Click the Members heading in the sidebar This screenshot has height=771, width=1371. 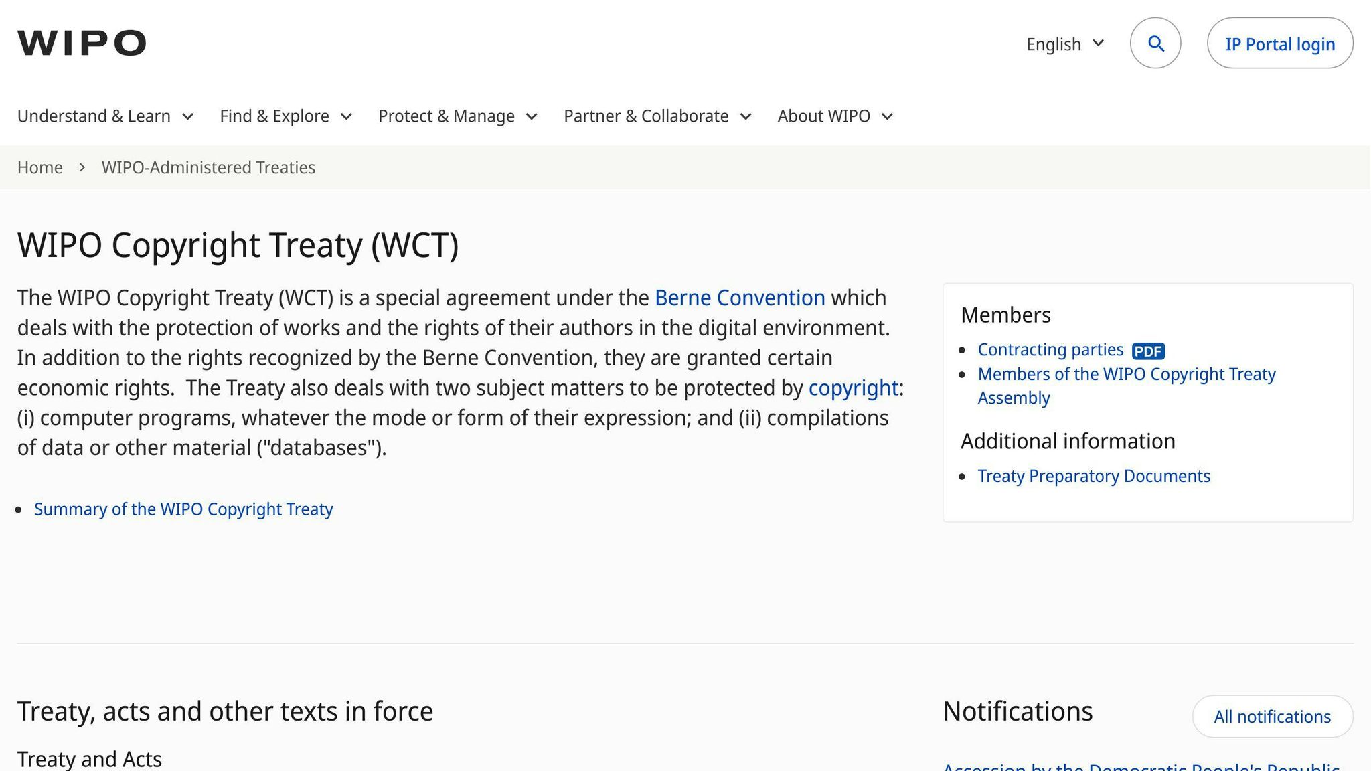1005,315
